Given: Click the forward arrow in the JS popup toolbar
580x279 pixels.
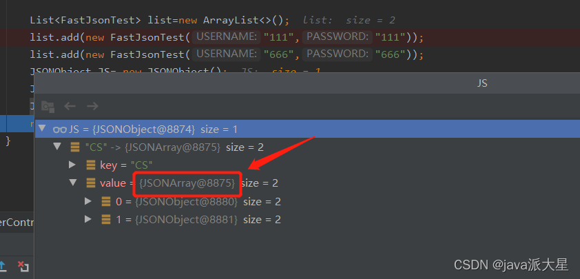Looking at the screenshot, I should 92,107.
